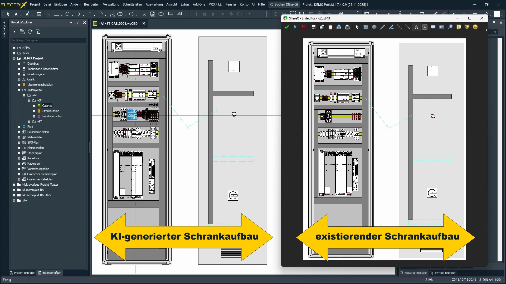Click the green checkmark in ShareX editor

coord(287,27)
